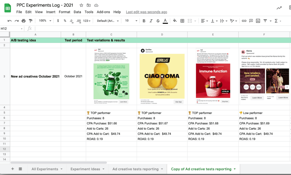The image size is (291, 175).
Task: Open the font size dropdown
Action: (131, 21)
